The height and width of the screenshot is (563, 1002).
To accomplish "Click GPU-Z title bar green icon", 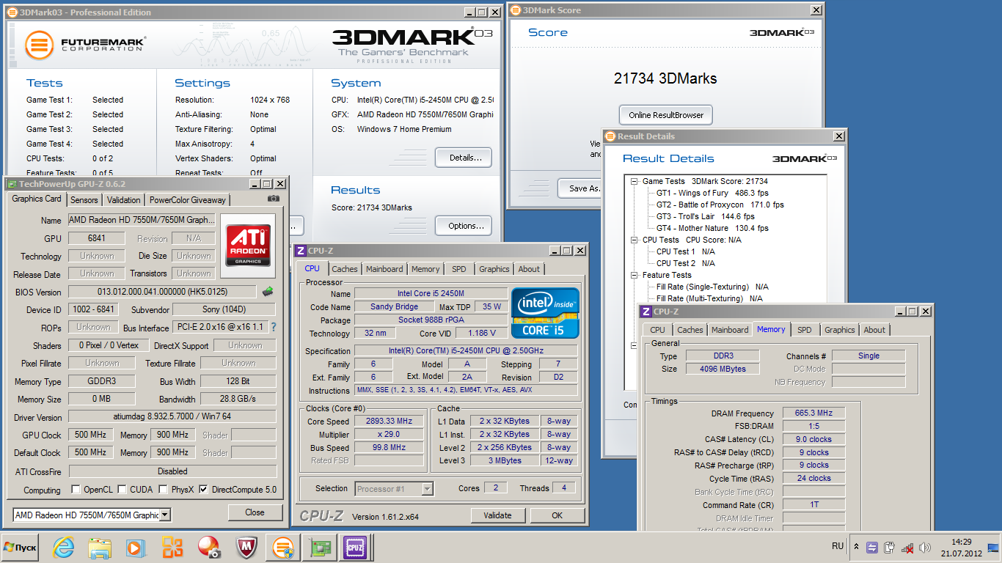I will [12, 184].
